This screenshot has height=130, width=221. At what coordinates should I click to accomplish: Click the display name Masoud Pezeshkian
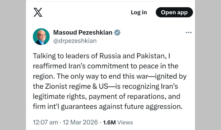(x=83, y=33)
